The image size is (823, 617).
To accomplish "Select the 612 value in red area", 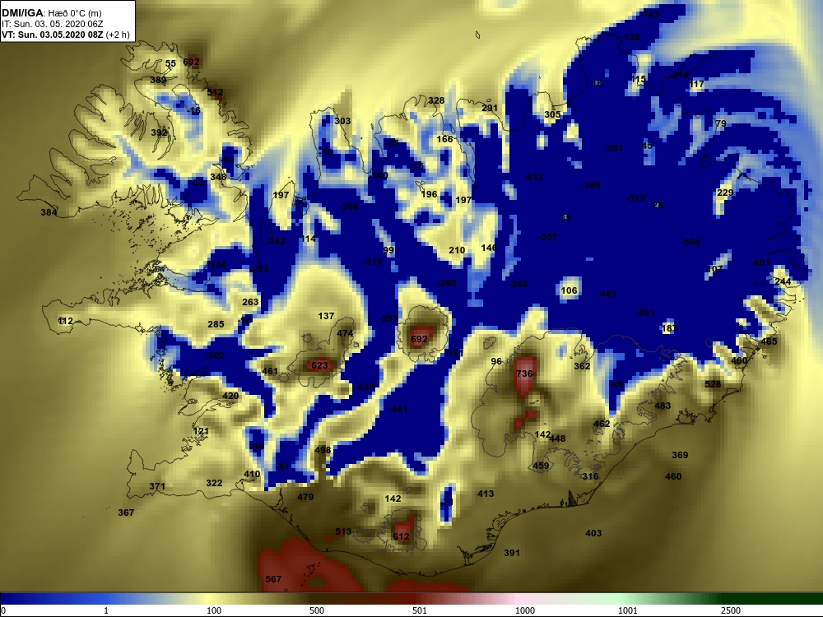I will pyautogui.click(x=401, y=536).
